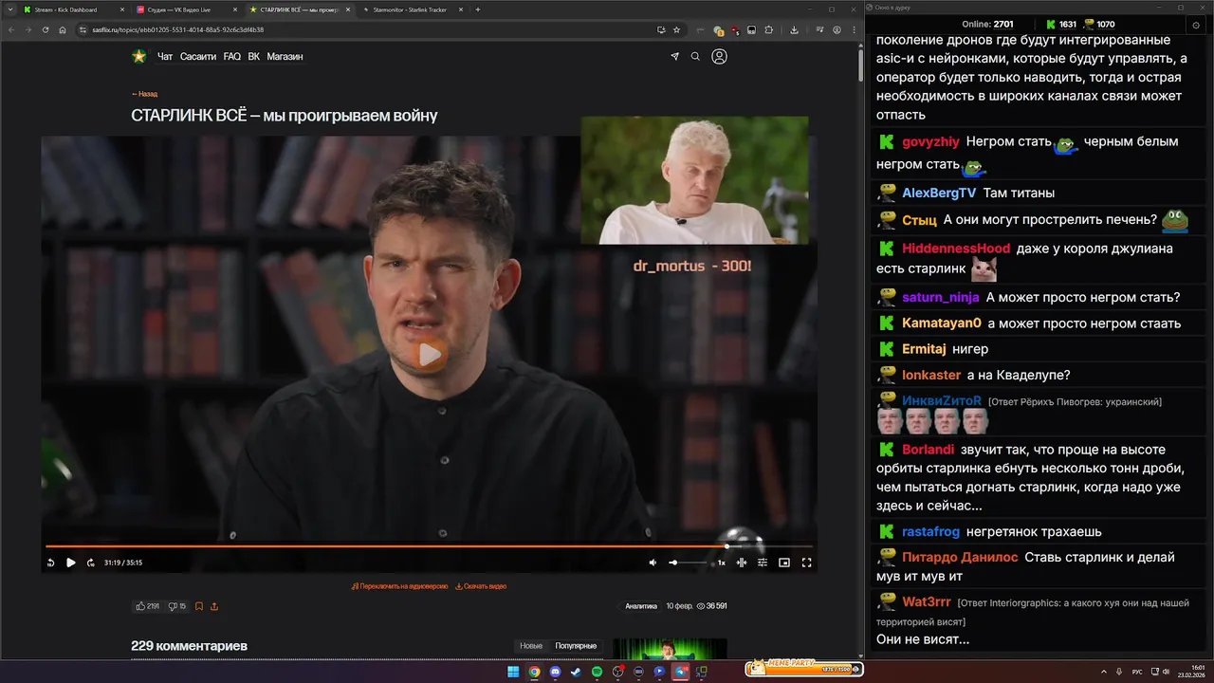
Task: Switch to 'Starmonitor - Starlink Tracker' tab
Action: [410, 9]
